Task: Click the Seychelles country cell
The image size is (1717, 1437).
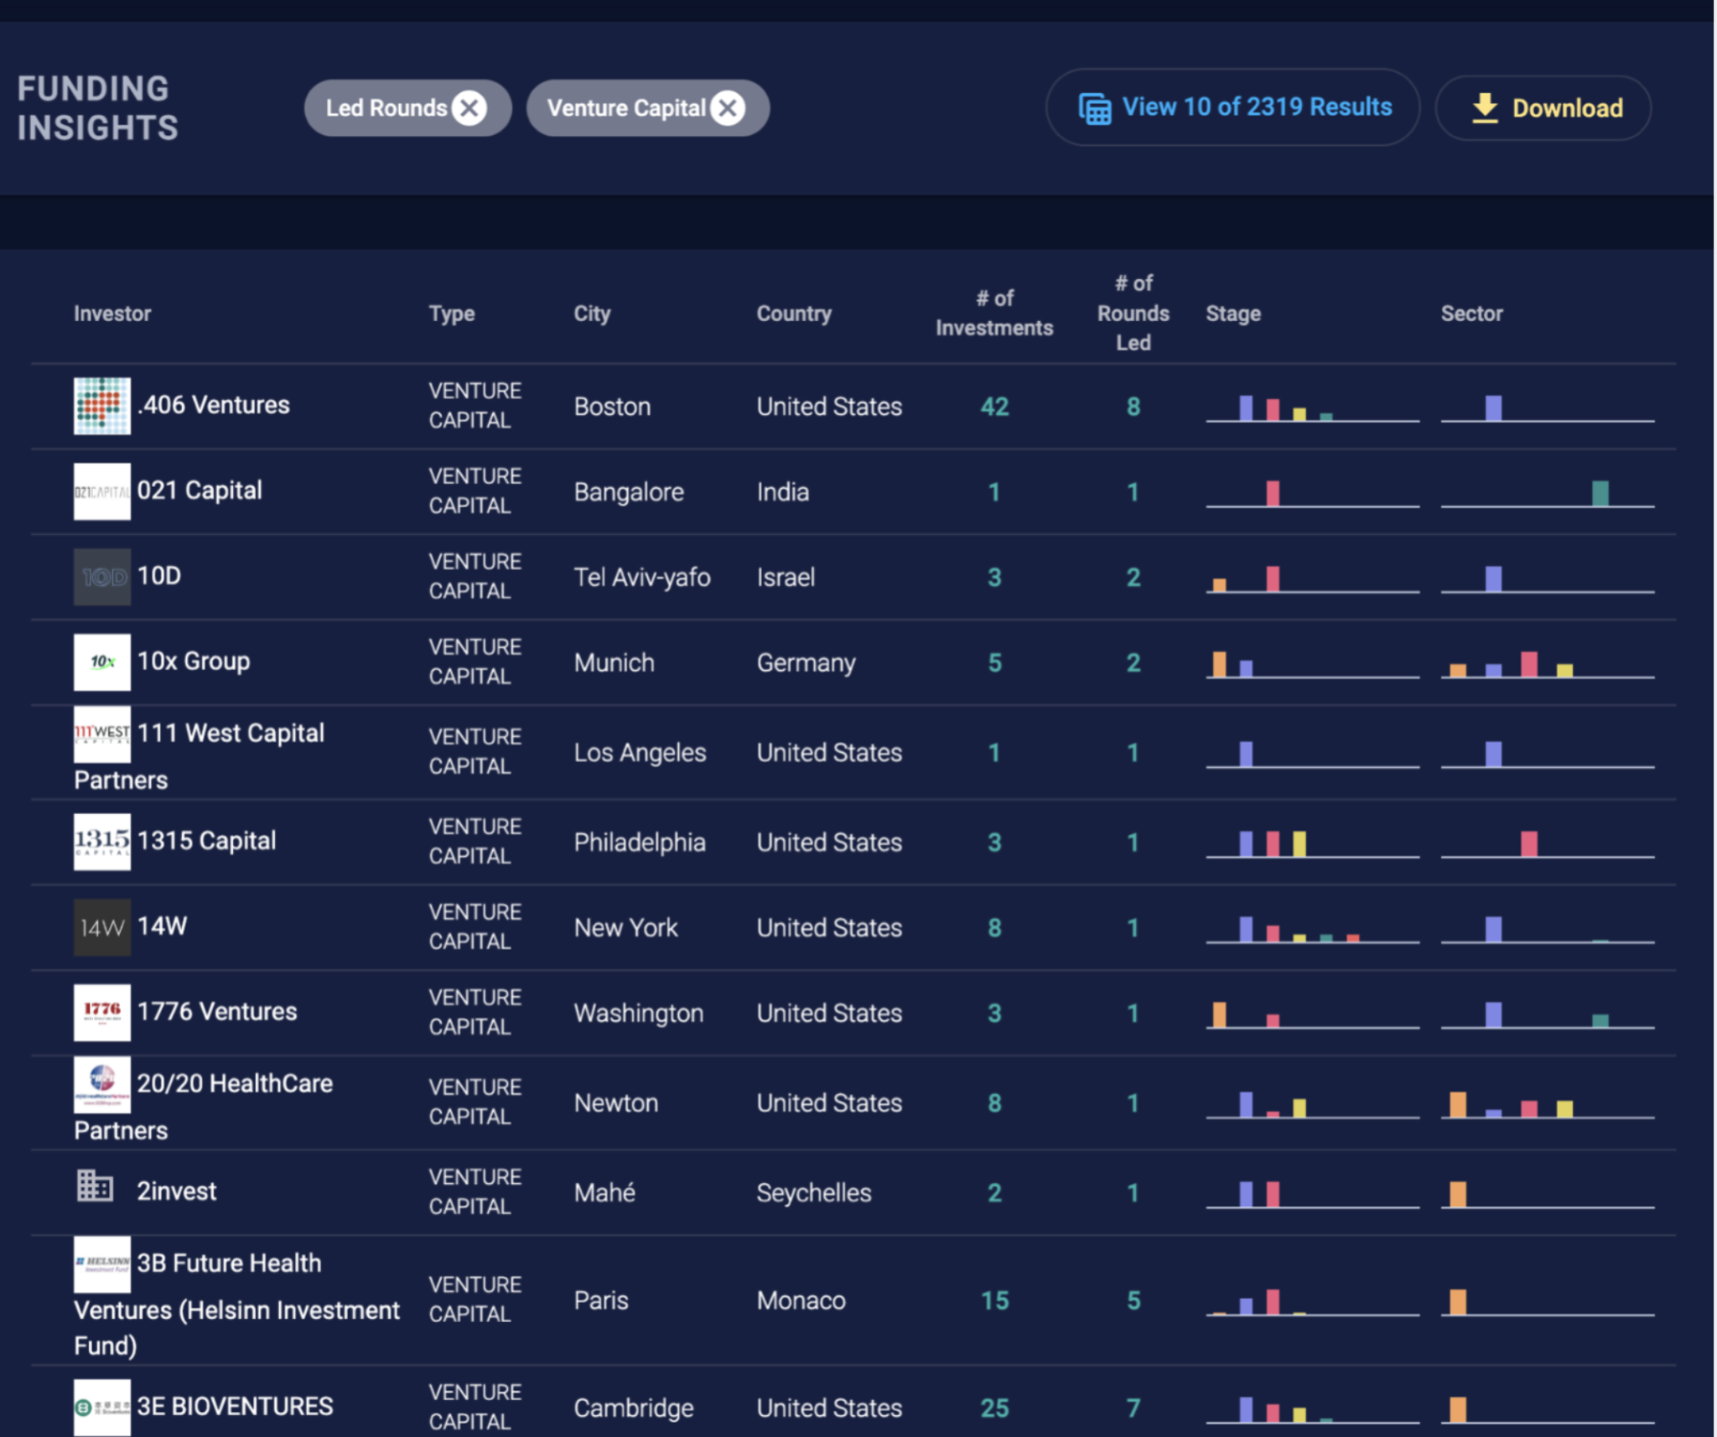Action: (814, 1193)
